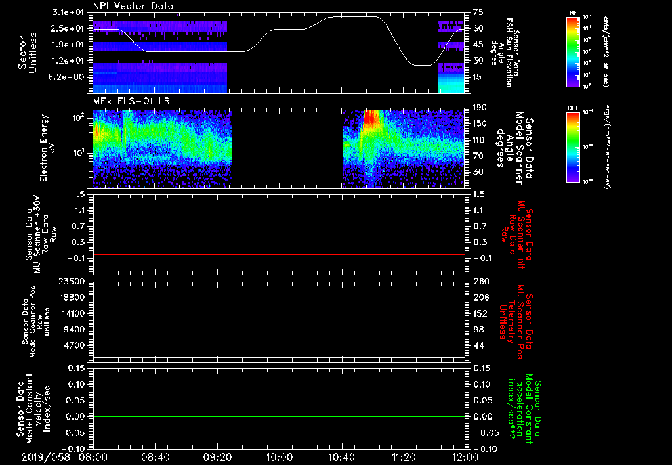The image size is (672, 465).
Task: Click the red MU Scanner Pos Telemetry title
Action: (x=516, y=322)
